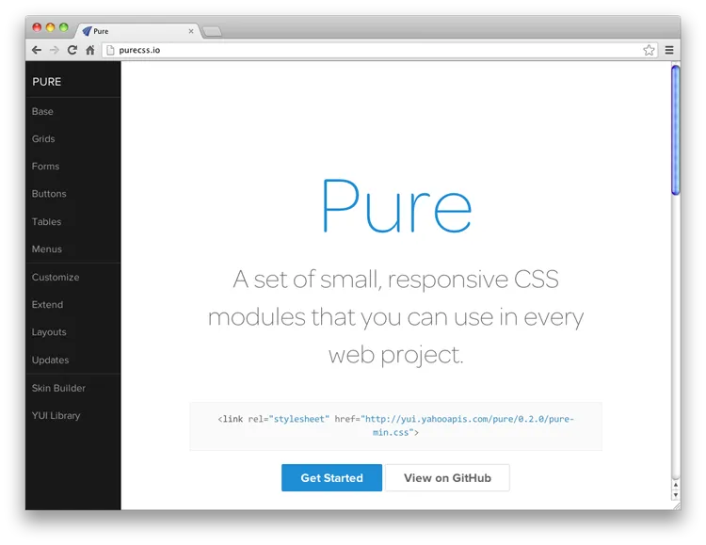Click the large Pure title
The height and width of the screenshot is (545, 706).
pos(396,206)
